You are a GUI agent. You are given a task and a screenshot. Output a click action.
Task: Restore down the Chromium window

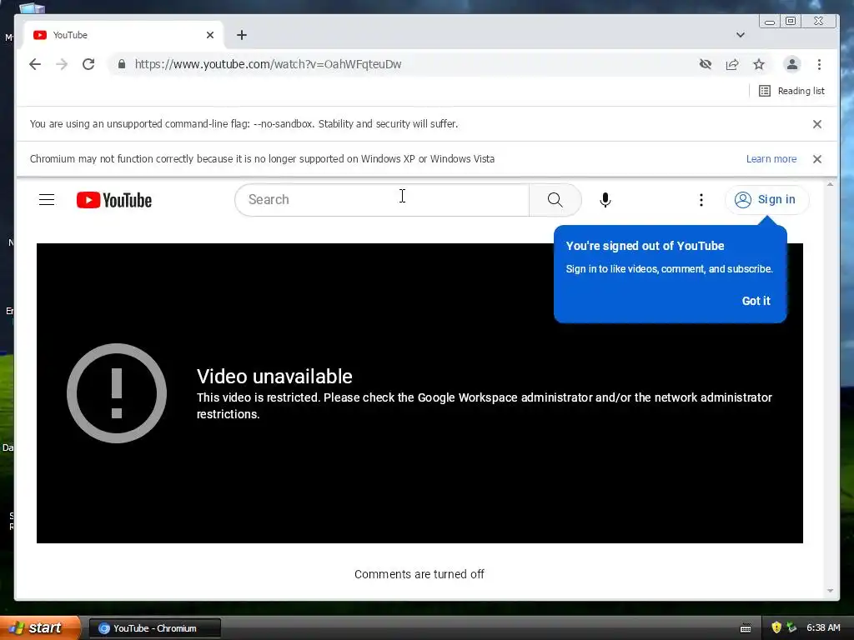[x=791, y=21]
